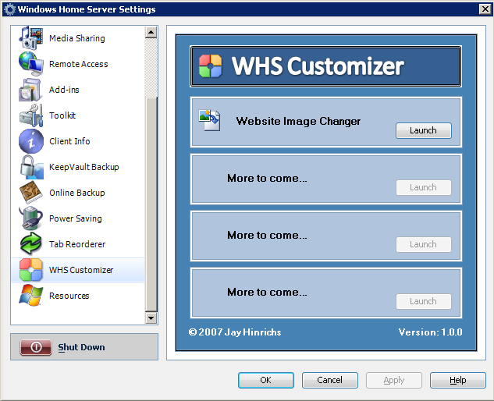This screenshot has height=401, width=494.
Task: Confirm with the OK button
Action: coord(266,380)
